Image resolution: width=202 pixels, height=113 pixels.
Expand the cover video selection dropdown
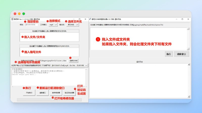[x=86, y=65]
